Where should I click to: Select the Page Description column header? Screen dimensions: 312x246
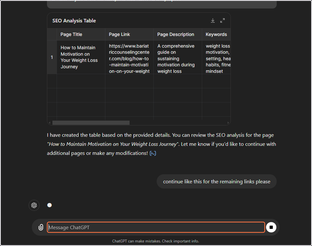coord(178,34)
